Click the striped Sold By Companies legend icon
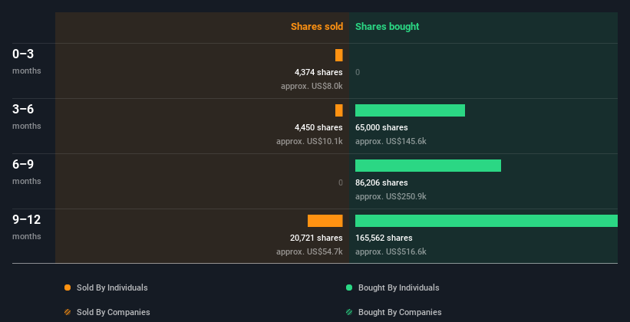Viewport: 630px width, 322px height. pyautogui.click(x=68, y=312)
